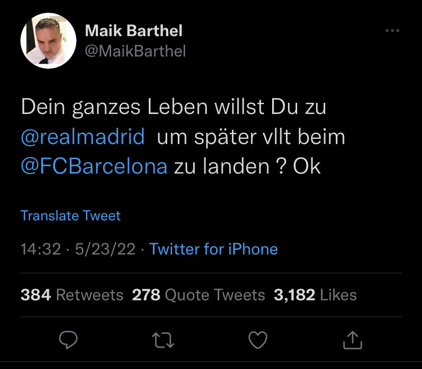
Task: Visit the @FCBarcelona mention
Action: click(x=94, y=166)
